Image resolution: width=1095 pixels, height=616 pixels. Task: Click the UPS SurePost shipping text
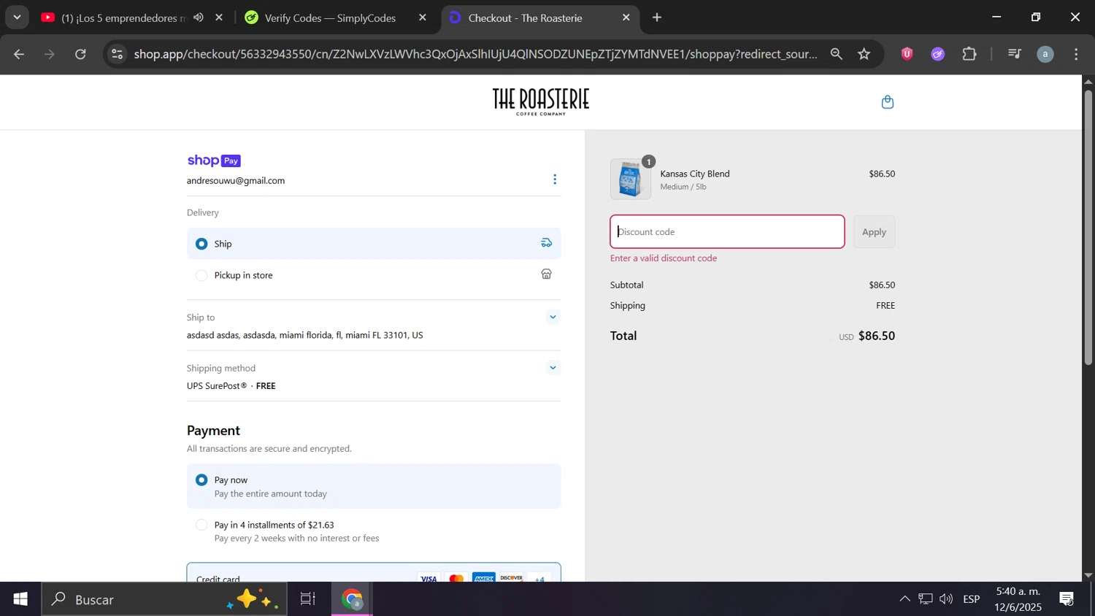(217, 386)
